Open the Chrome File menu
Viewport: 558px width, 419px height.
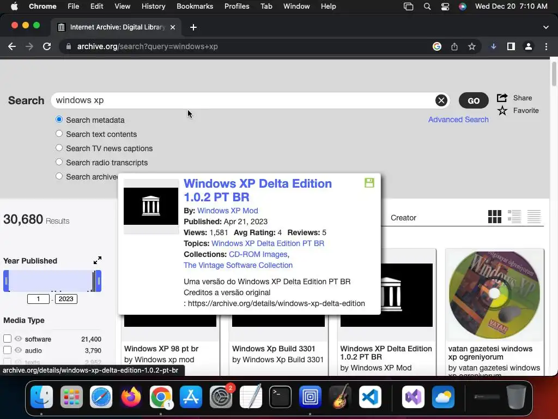(74, 6)
